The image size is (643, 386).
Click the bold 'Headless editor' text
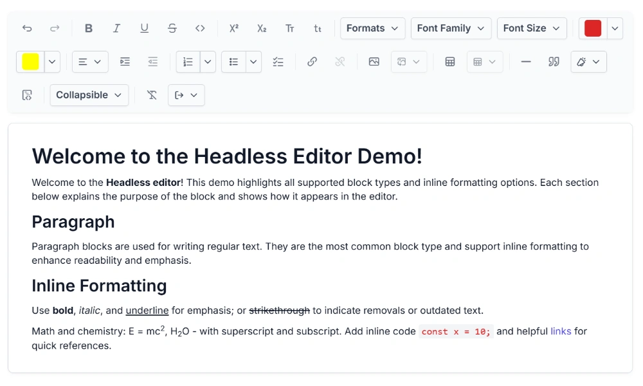coord(145,183)
